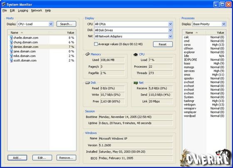Expand the Processes Base Priority dropdown

224,24
